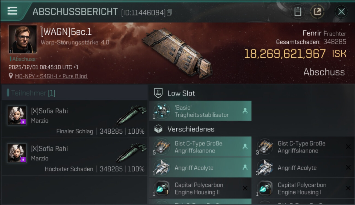Click the Verschiedenes cargo box icon
The height and width of the screenshot is (205, 355).
click(158, 129)
